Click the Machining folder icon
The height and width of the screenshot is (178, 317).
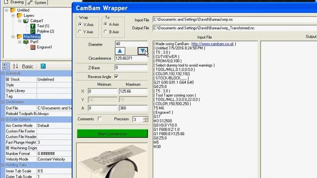tap(19, 37)
